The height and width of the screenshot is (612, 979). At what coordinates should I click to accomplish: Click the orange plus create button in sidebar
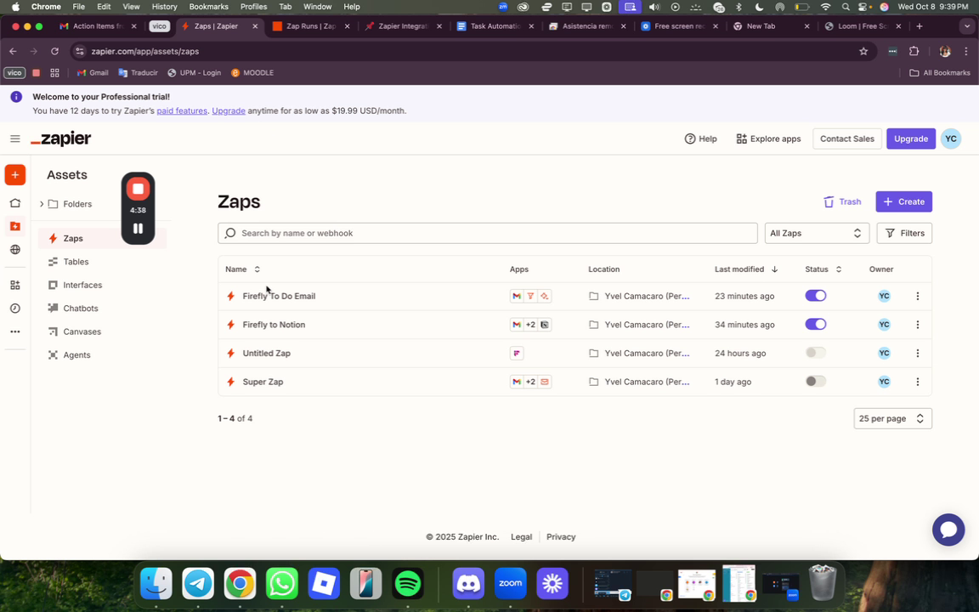coord(15,175)
